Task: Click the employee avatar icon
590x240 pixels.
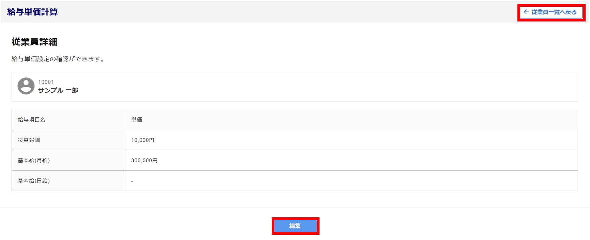Action: pyautogui.click(x=26, y=86)
